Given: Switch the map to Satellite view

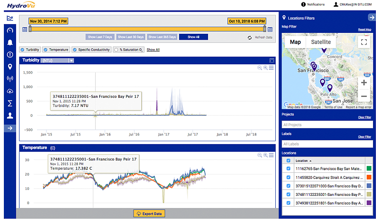Looking at the screenshot, I should tap(321, 42).
